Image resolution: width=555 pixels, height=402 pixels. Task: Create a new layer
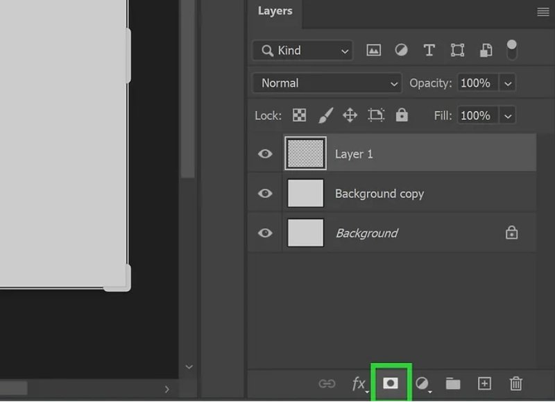(484, 383)
